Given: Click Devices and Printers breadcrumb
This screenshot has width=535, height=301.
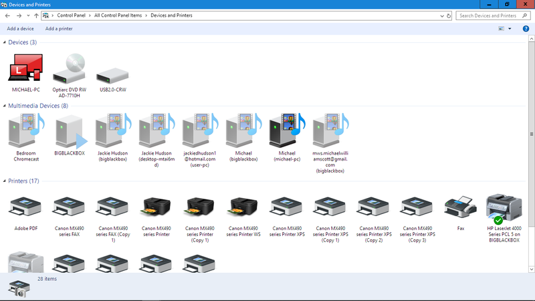Looking at the screenshot, I should click(x=172, y=15).
